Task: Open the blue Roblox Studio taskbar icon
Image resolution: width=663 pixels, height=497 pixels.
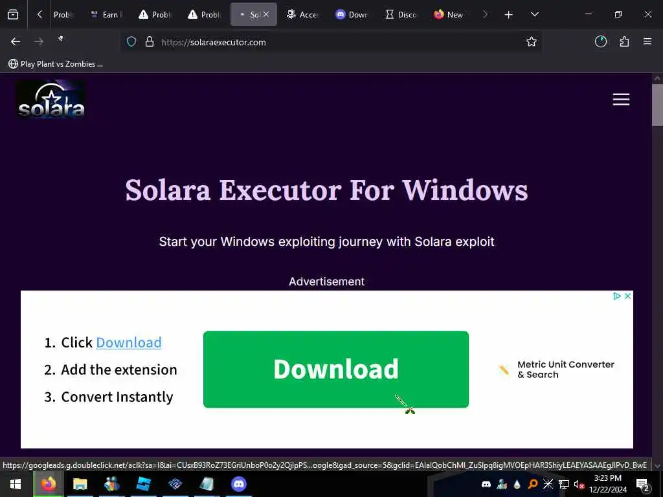Action: 144,484
